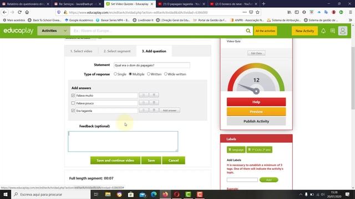Open Microsoft Edge from taskbar
The height and width of the screenshot is (199, 355).
[x=154, y=194]
